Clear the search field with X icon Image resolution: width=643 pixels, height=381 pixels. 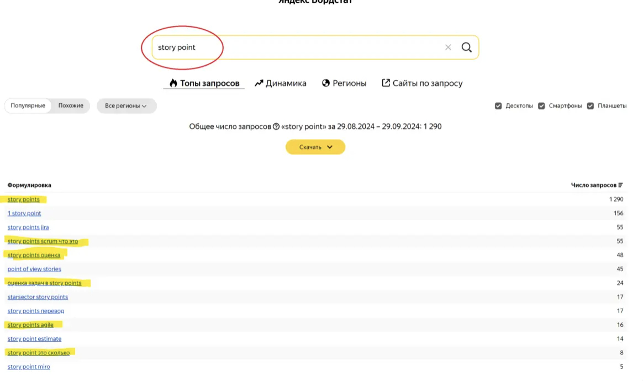pos(448,47)
